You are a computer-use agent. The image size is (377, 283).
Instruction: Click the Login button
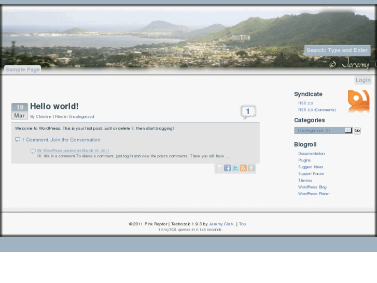pyautogui.click(x=363, y=80)
